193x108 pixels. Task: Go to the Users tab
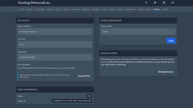[x=104, y=9]
